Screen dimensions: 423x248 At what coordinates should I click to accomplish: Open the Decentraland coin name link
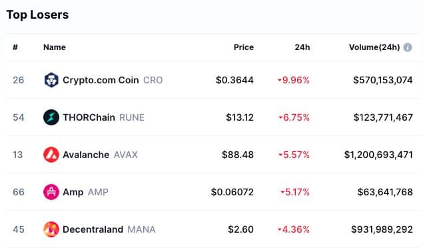click(93, 229)
